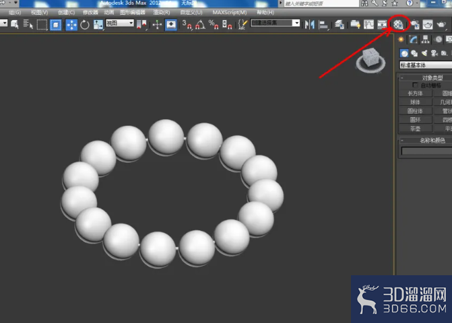452x323 pixels.
Task: Choose Rectangular Selection Region tool
Action: 42,24
